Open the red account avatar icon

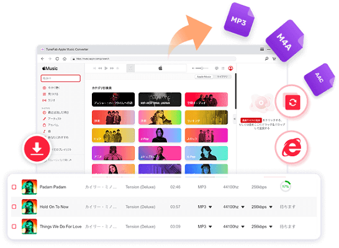[230, 68]
